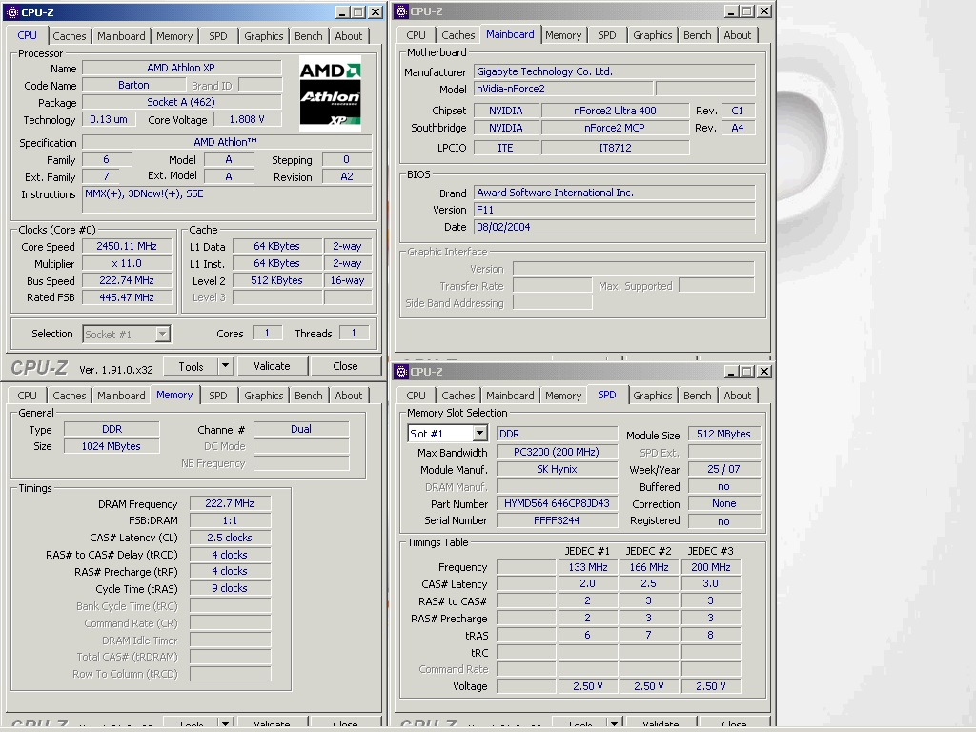976x732 pixels.
Task: Expand the Slot #1 memory slot dropdown
Action: click(x=479, y=434)
